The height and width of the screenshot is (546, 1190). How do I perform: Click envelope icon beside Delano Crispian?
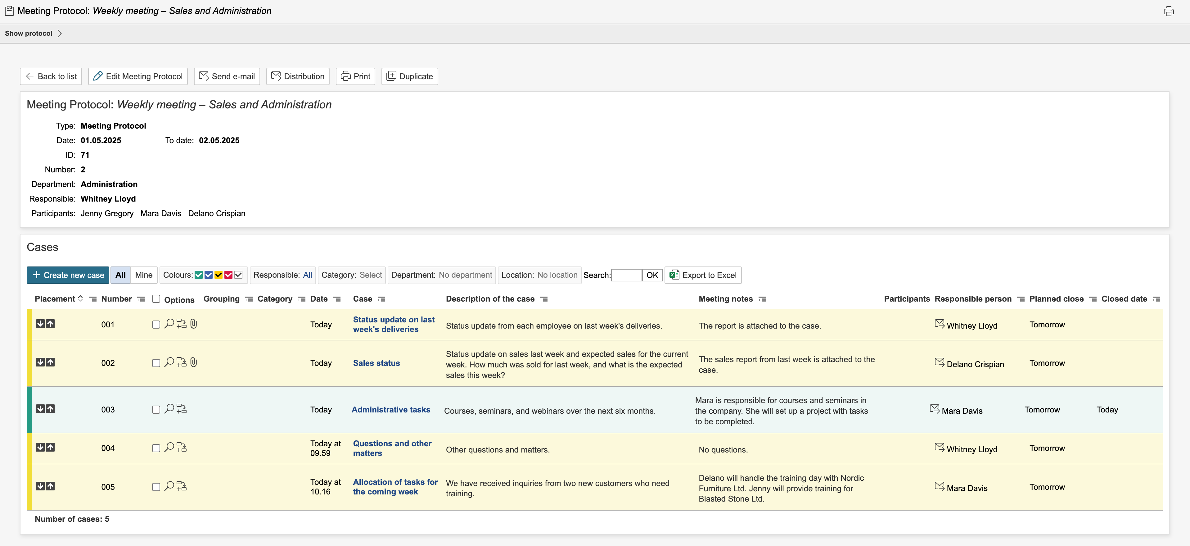pyautogui.click(x=939, y=362)
